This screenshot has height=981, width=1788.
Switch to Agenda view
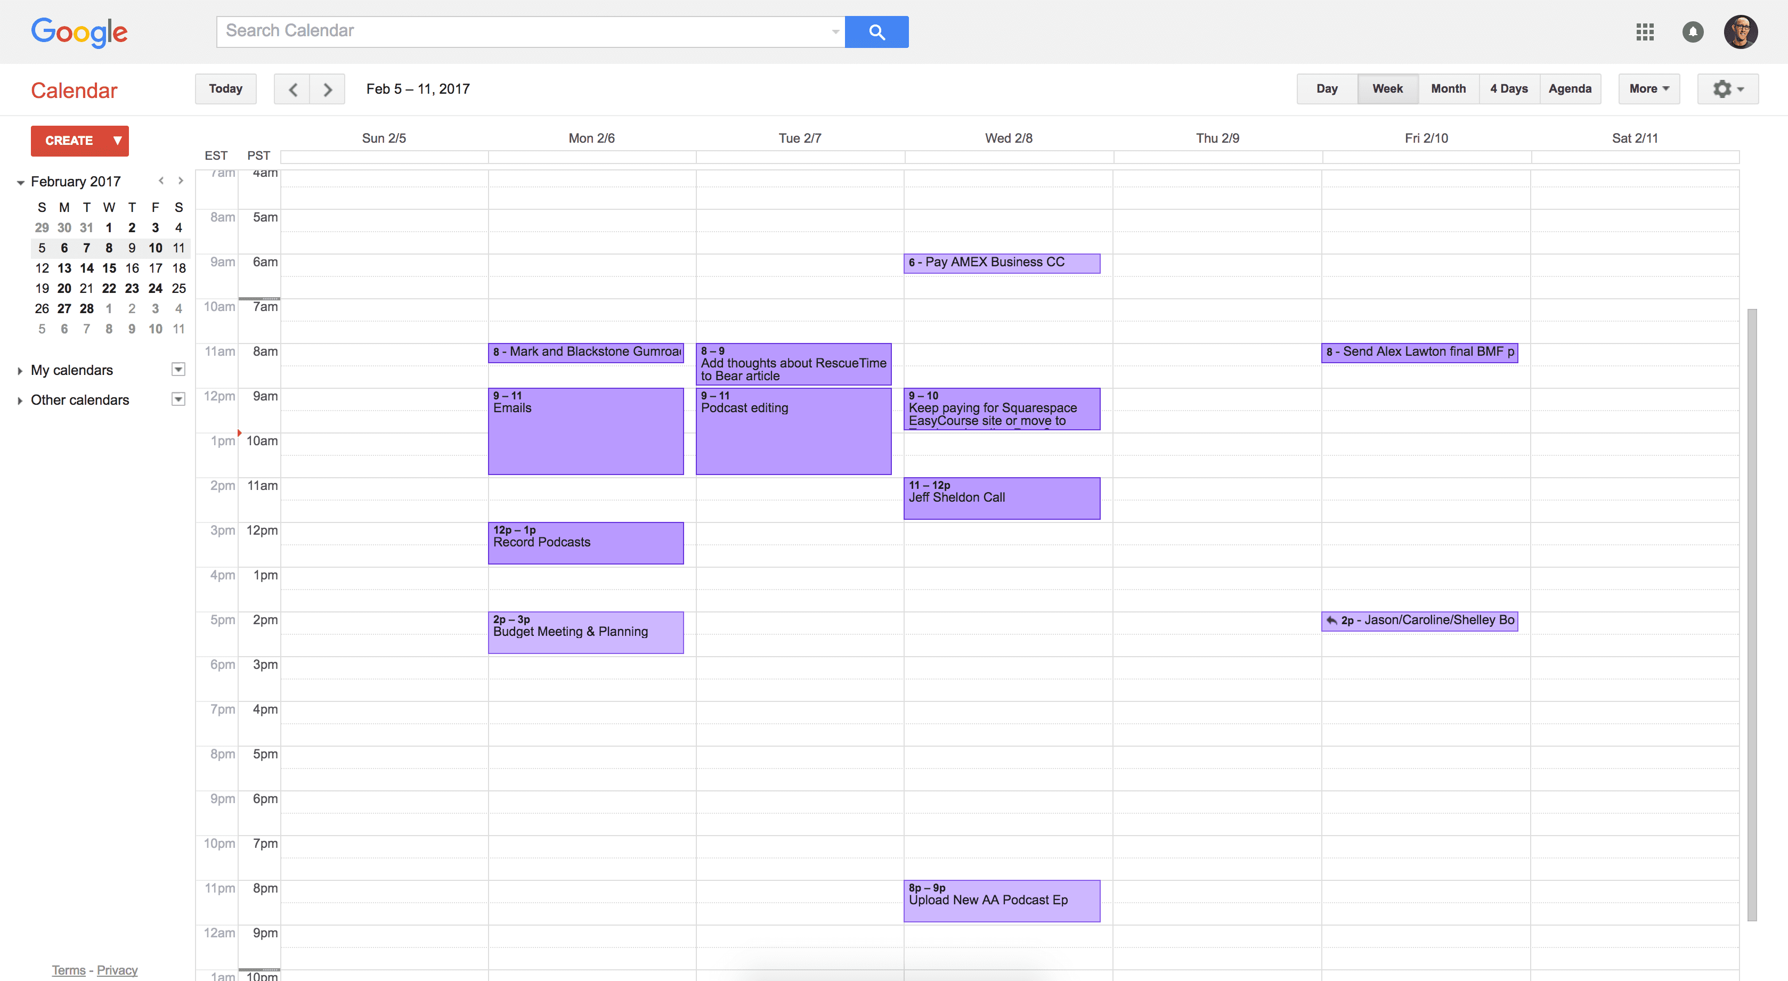pos(1571,89)
